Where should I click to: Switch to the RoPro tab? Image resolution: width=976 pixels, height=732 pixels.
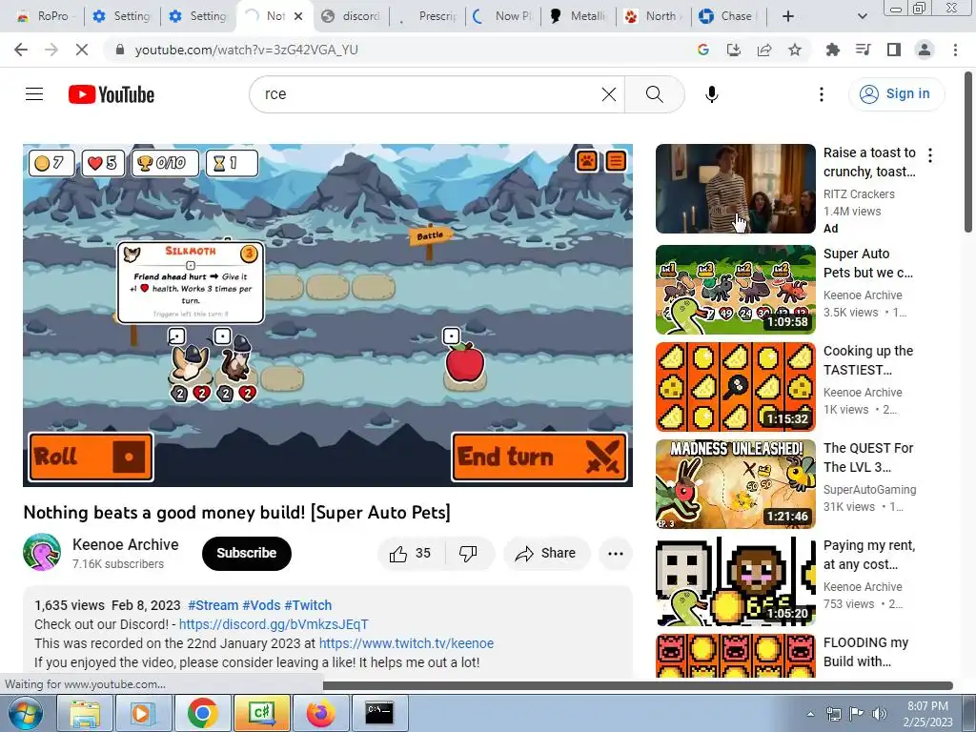click(44, 16)
